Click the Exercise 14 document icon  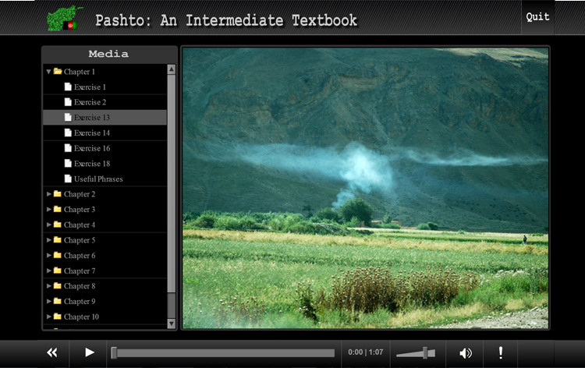tap(68, 133)
